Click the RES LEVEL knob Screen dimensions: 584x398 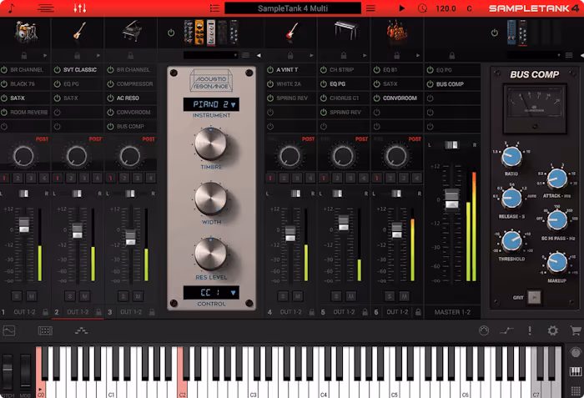click(x=211, y=254)
